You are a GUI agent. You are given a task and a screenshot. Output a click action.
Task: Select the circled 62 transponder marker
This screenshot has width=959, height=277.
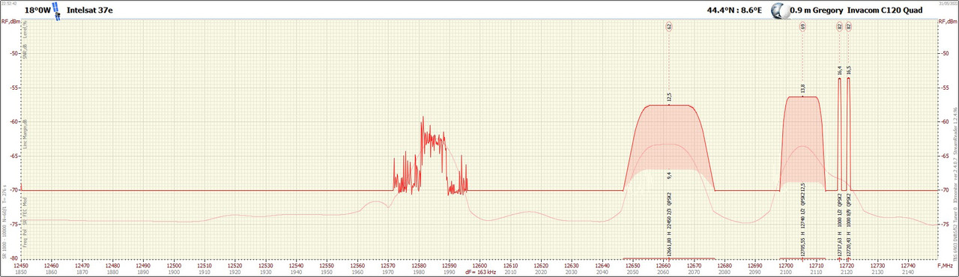coord(669,26)
